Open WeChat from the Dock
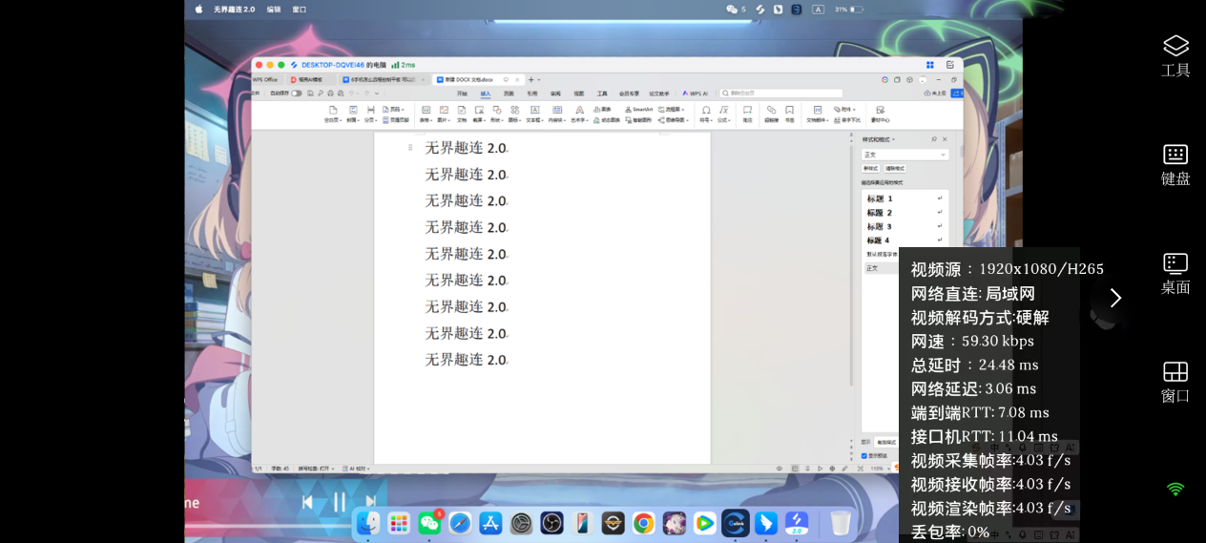The height and width of the screenshot is (543, 1206). (429, 523)
